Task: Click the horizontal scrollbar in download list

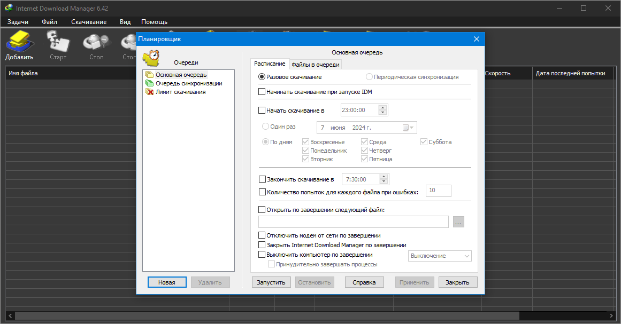Action: point(267,315)
